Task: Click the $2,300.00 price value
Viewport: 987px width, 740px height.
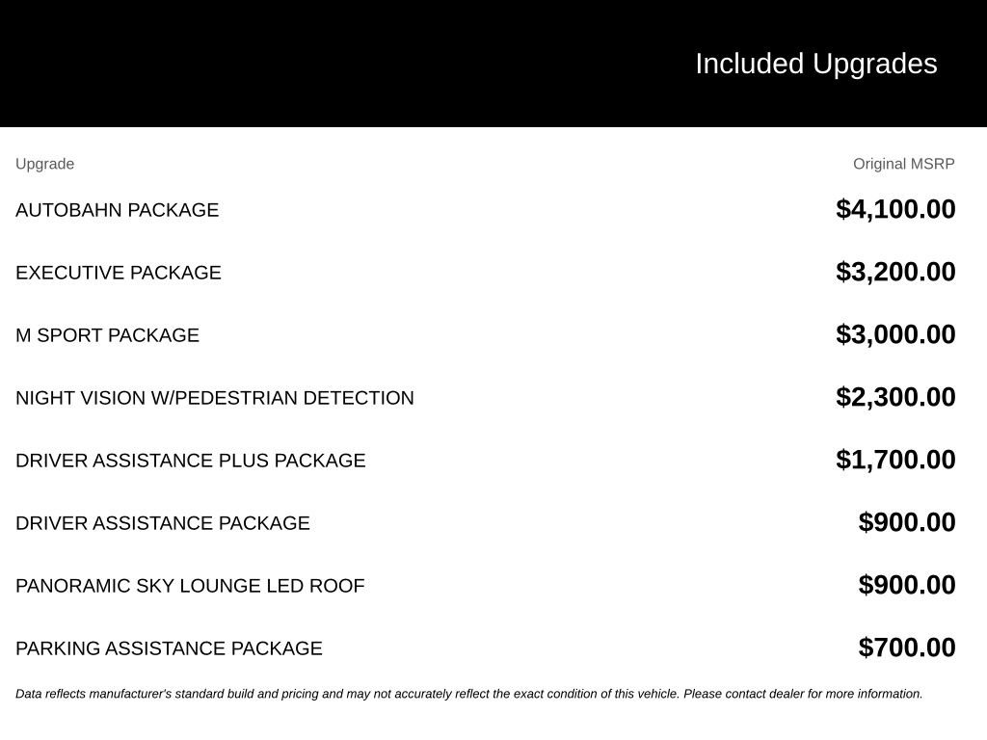Action: click(895, 397)
